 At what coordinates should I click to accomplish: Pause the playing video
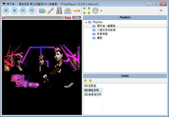[x=6, y=11]
